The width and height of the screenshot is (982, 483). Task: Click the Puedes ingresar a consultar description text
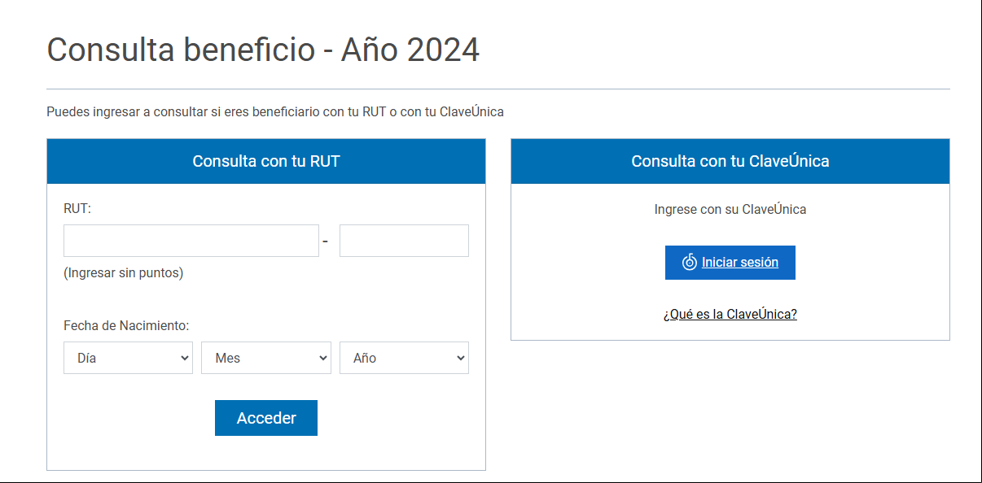[x=275, y=111]
